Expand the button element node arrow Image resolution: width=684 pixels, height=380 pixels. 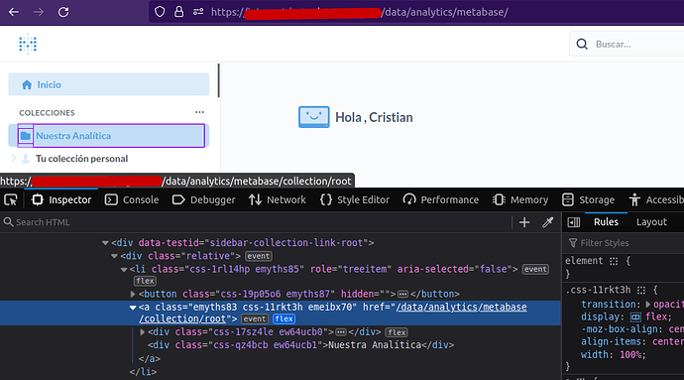tap(133, 294)
